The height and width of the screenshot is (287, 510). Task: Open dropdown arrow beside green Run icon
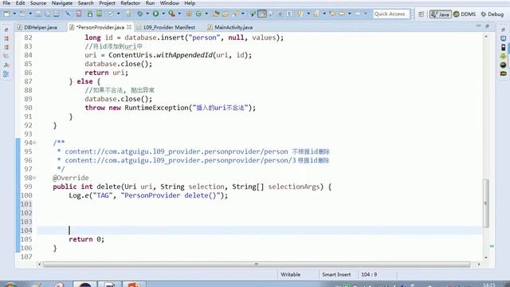[x=163, y=14]
